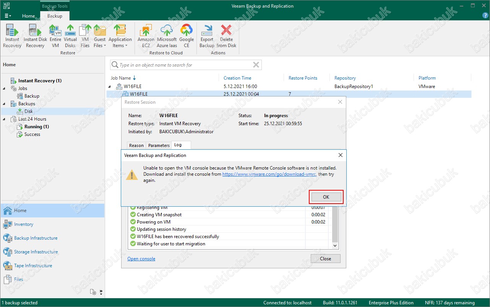Click OK in the warning dialog
Screen dimensions: 490x307
pyautogui.click(x=326, y=197)
